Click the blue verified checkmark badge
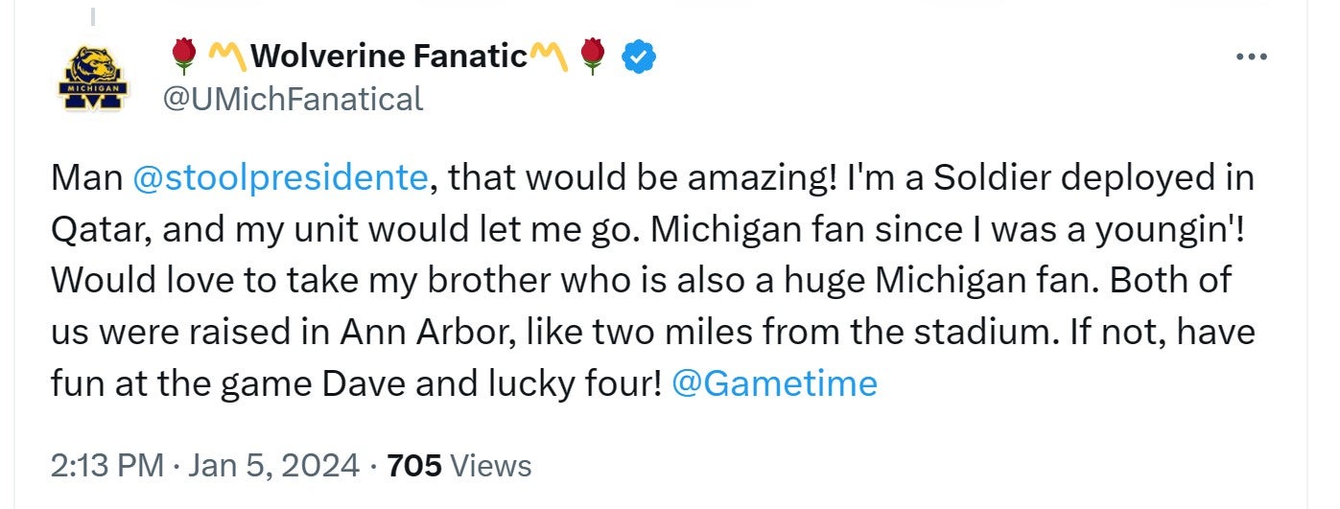 click(x=639, y=58)
